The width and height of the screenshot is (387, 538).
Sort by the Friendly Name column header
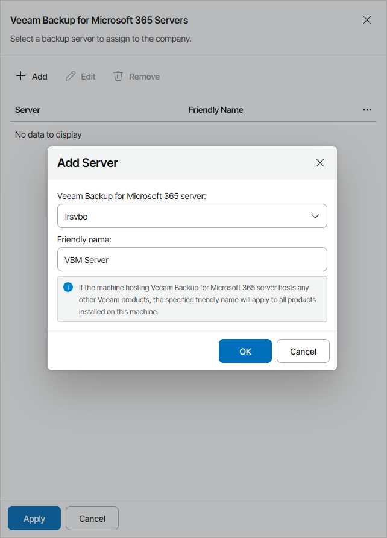[216, 110]
